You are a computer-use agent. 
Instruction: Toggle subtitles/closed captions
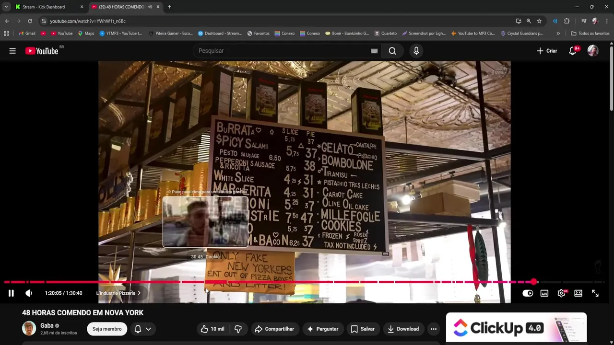pyautogui.click(x=544, y=293)
